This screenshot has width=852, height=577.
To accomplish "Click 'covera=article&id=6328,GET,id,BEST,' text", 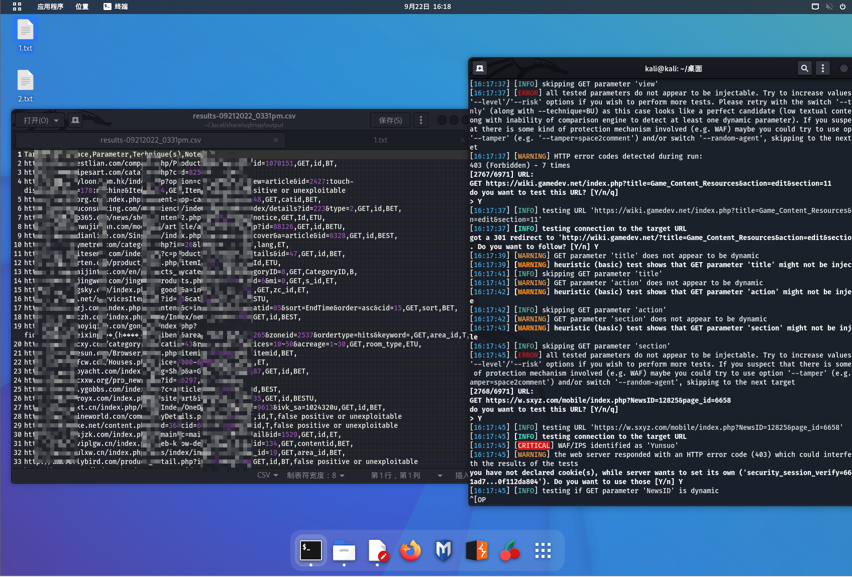I will click(x=325, y=236).
